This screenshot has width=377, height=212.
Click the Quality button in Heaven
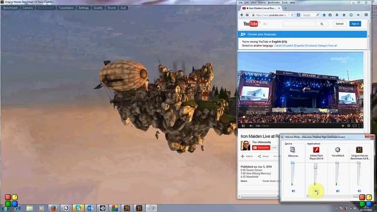98,8
